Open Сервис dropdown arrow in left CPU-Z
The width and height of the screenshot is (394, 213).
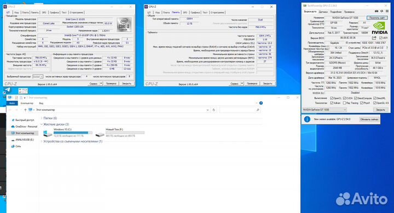[101, 83]
